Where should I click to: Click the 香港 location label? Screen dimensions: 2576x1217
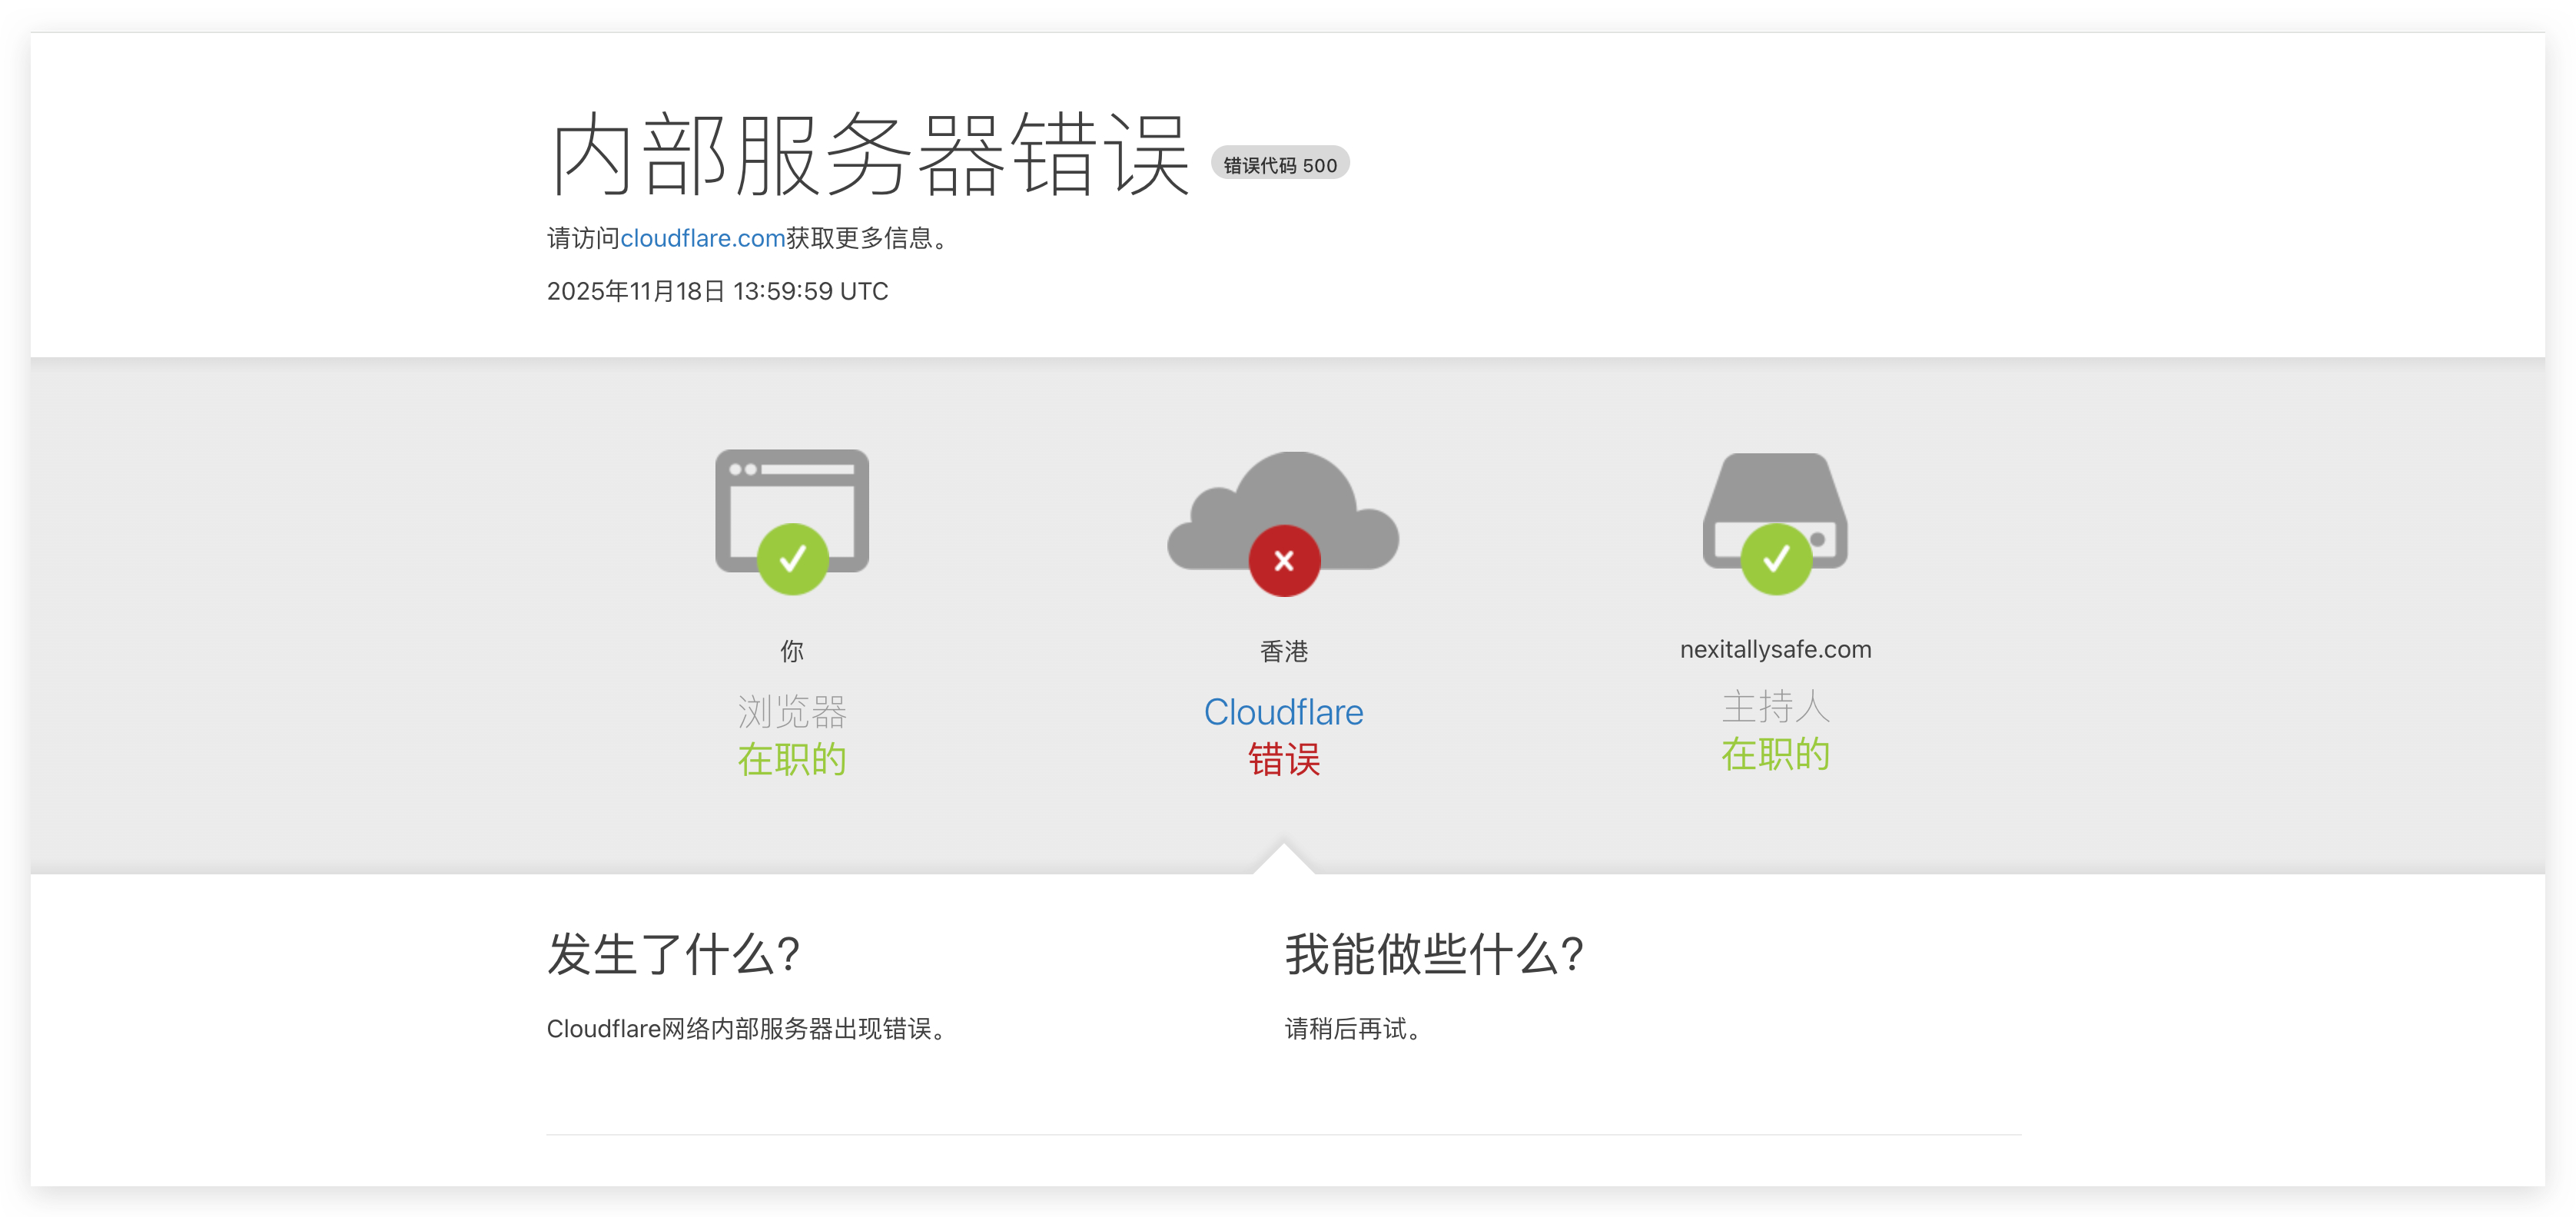click(1283, 651)
